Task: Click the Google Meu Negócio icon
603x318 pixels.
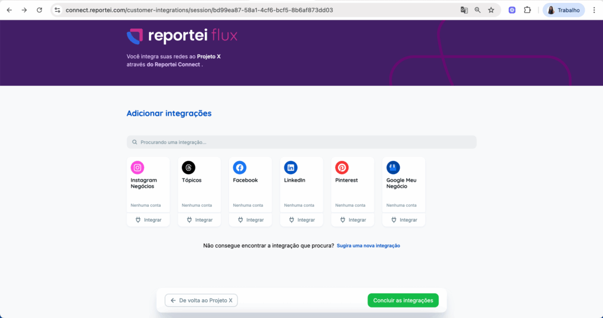Action: pyautogui.click(x=393, y=168)
